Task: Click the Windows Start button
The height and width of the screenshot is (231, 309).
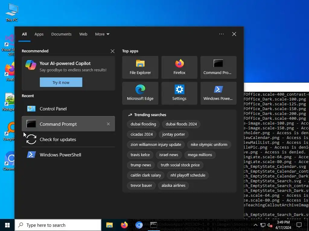Action: coord(7,225)
